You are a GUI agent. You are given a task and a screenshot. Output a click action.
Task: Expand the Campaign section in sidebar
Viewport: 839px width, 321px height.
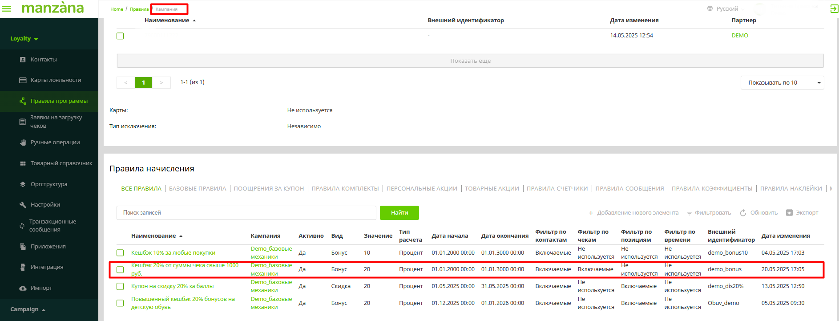pos(28,309)
